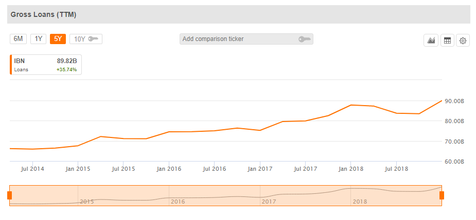Screen dimensions: 476x220
Task: Select the 5Y time range
Action: (58, 39)
